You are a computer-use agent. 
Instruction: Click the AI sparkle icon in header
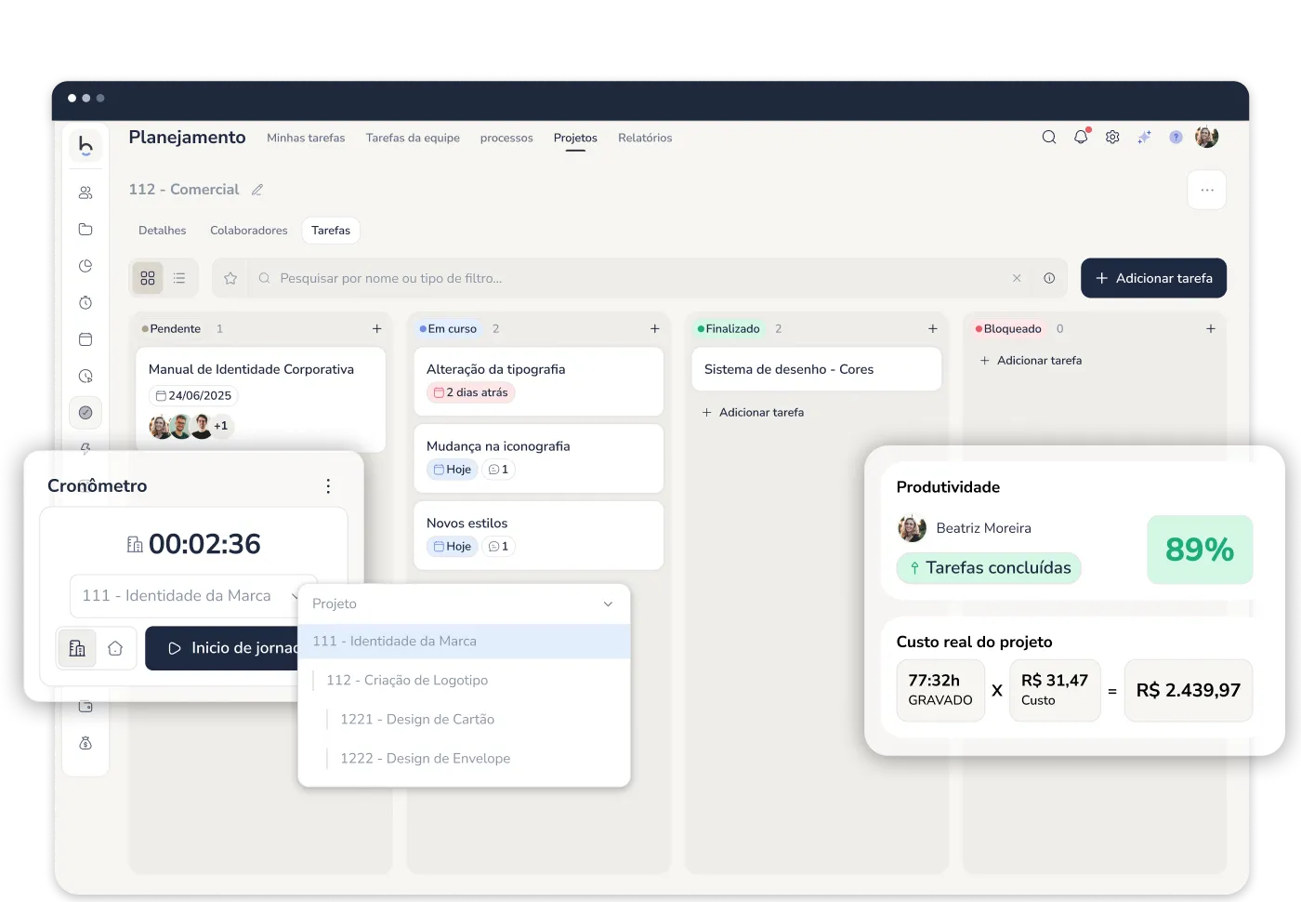coord(1144,138)
